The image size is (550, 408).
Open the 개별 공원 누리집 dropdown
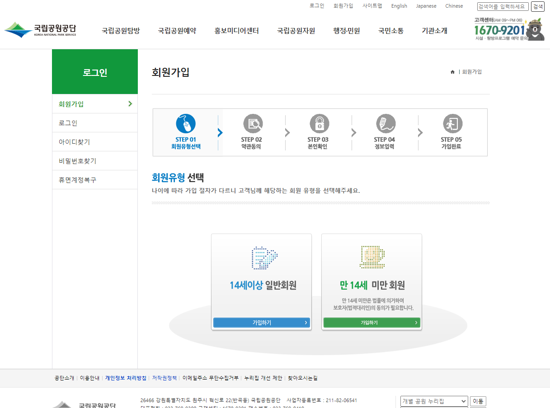pos(434,401)
